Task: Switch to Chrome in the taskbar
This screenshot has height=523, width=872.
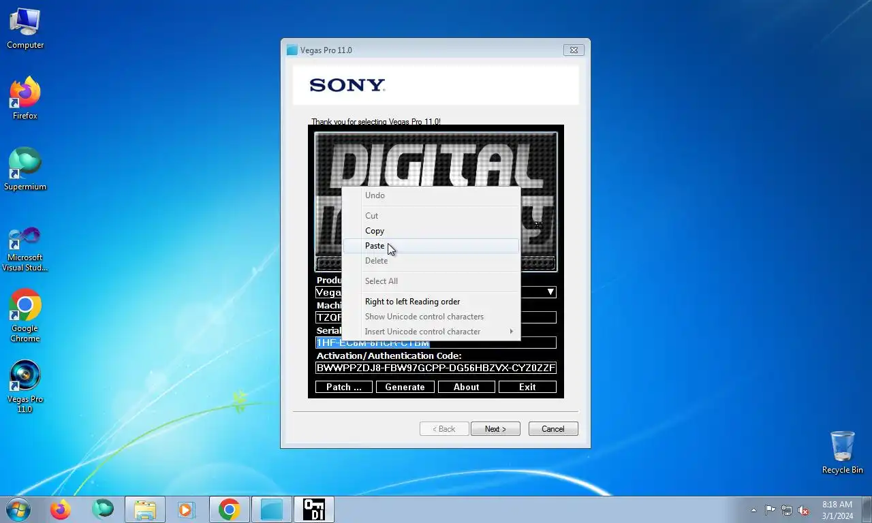Action: click(x=230, y=509)
